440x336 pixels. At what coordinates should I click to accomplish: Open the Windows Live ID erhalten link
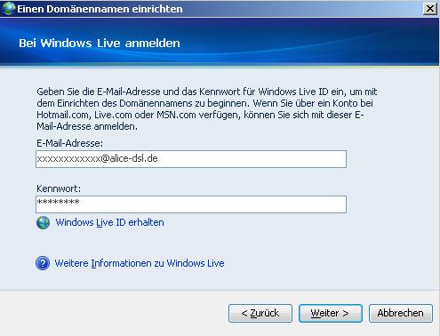pyautogui.click(x=109, y=222)
